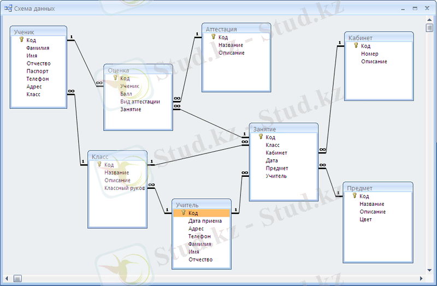
Task: Select Название field in Класс table
Action: pyautogui.click(x=117, y=172)
